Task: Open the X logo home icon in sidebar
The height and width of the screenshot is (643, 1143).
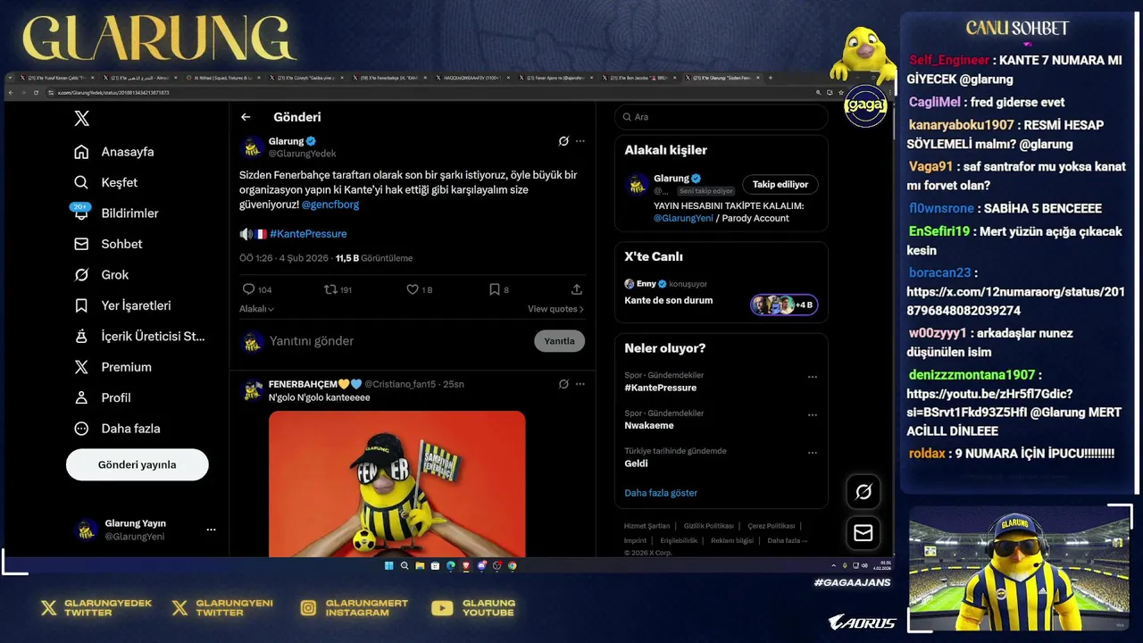Action: (81, 118)
